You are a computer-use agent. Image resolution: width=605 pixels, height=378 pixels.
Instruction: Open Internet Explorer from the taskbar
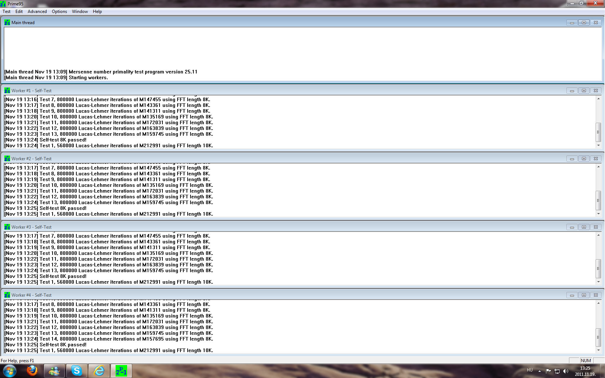[99, 371]
